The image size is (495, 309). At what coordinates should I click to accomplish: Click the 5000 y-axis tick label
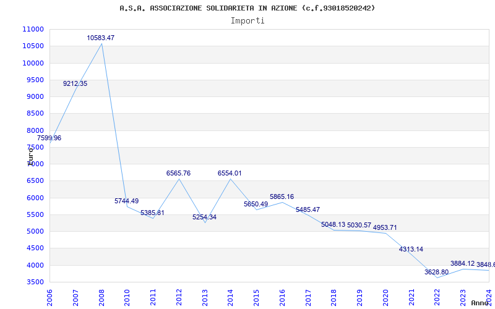(35, 231)
